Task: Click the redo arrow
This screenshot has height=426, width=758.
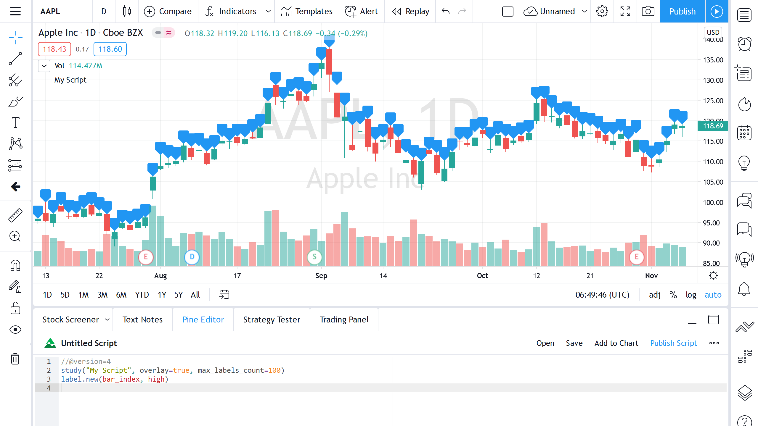Action: pyautogui.click(x=462, y=11)
